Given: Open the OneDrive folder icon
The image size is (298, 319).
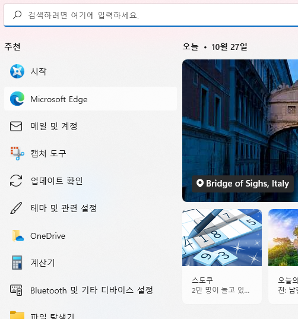Looking at the screenshot, I should tap(17, 236).
